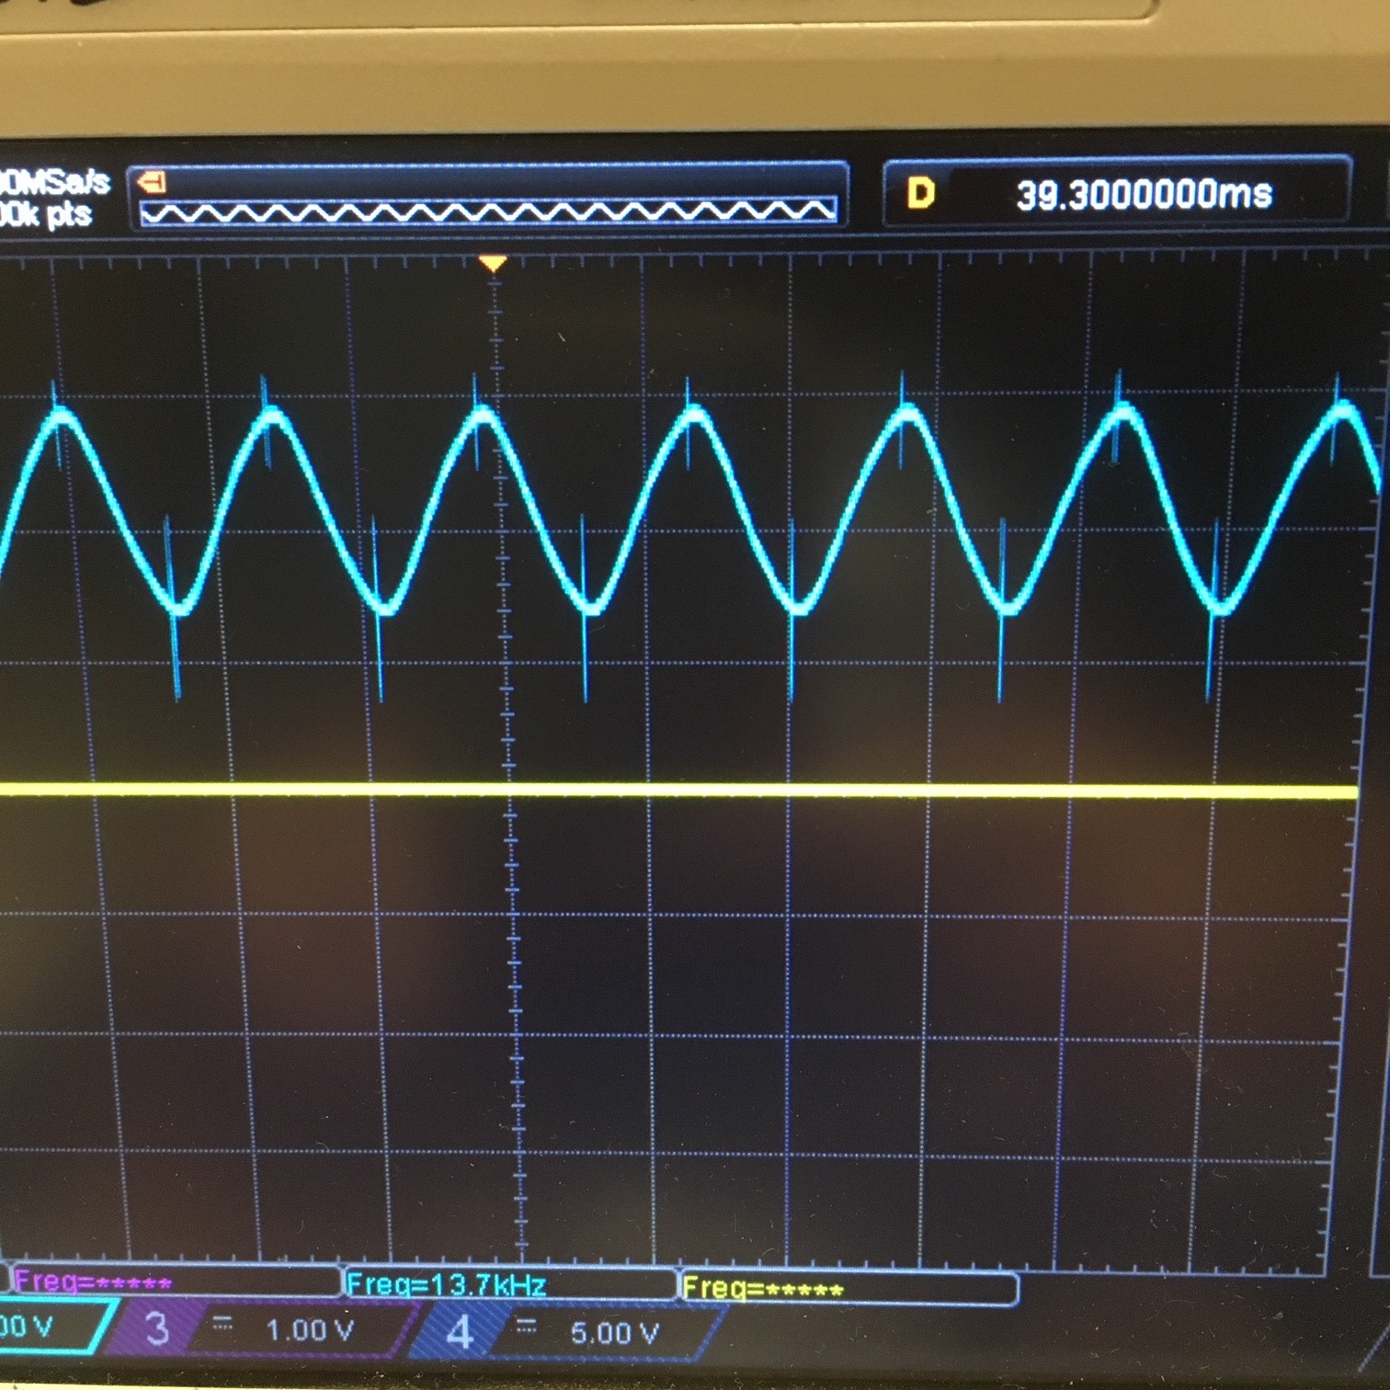
Task: Select the horizontal delay value 39.3000000ms
Action: [x=1144, y=195]
